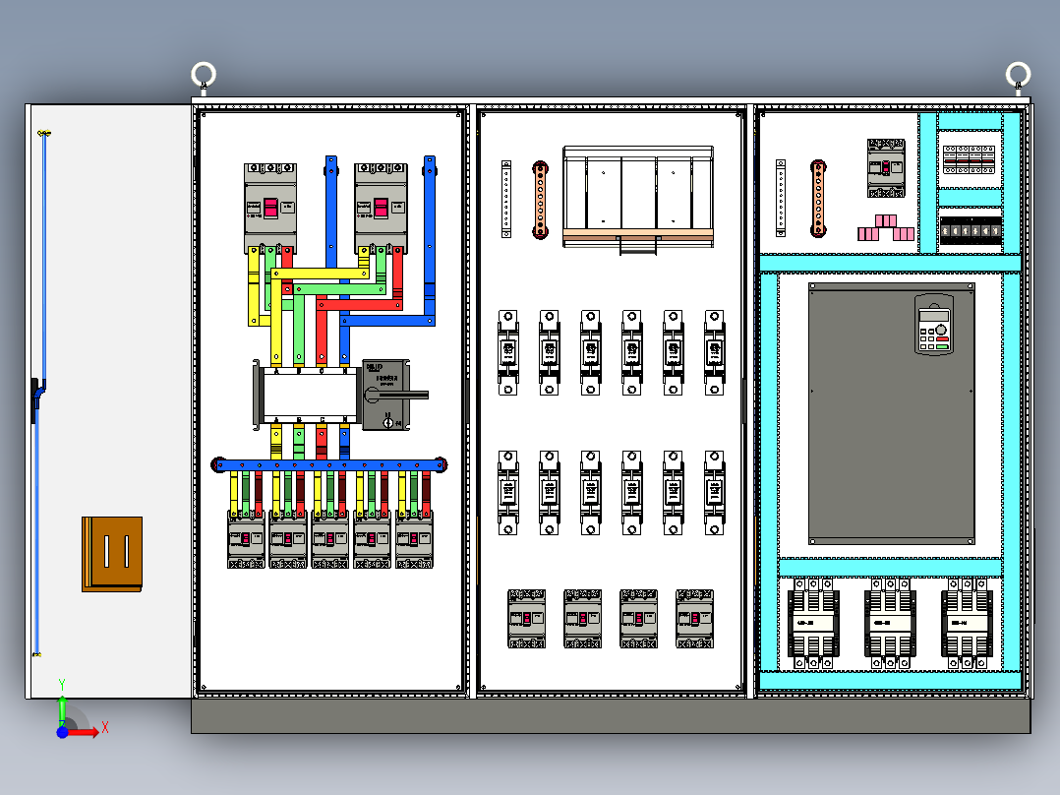Pick the horizontal yellow busbar linking both large breakers
The image size is (1060, 795).
coord(320,274)
